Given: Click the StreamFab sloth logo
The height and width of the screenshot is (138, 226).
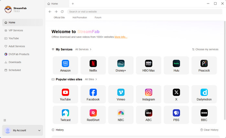Looking at the screenshot, I should 8,9.
